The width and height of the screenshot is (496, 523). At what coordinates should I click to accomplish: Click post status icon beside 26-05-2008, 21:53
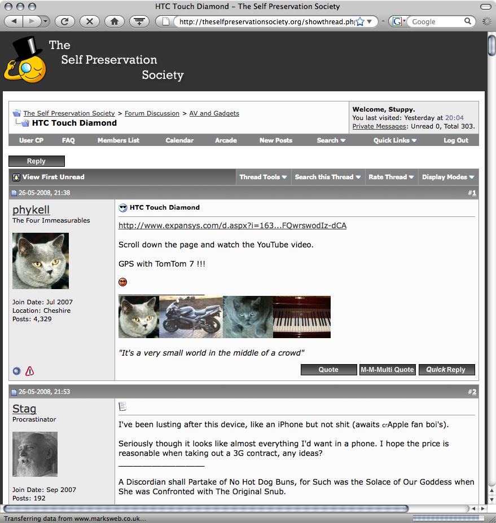point(14,392)
